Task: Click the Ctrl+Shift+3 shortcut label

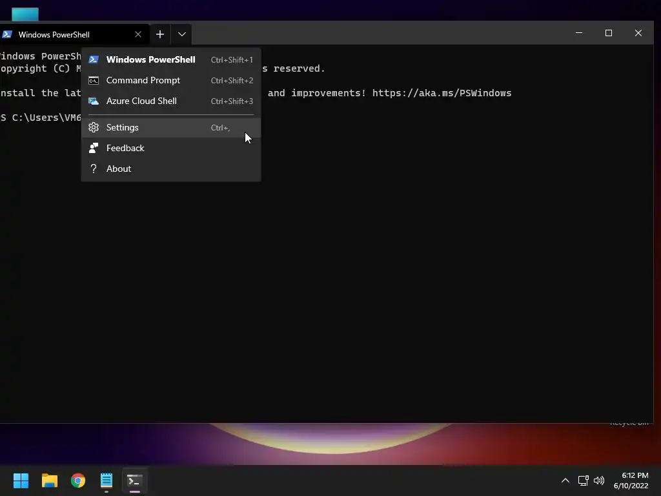Action: click(x=232, y=101)
